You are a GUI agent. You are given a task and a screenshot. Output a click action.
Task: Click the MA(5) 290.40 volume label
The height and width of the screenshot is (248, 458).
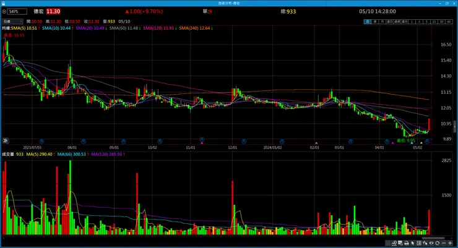click(40, 154)
